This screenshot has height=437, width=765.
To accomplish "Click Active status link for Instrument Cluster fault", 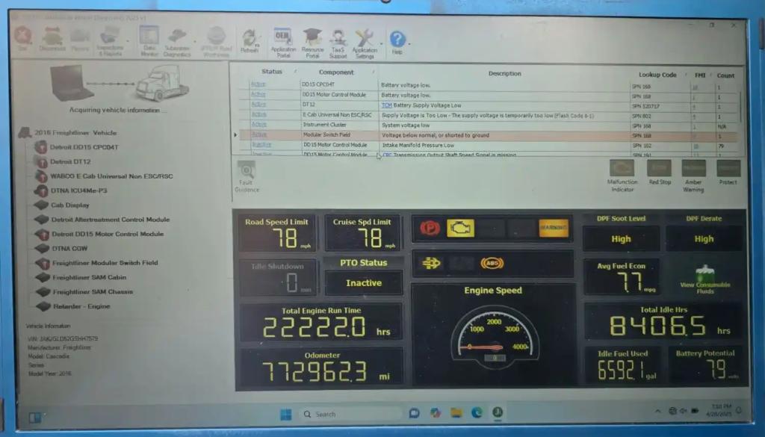I will point(258,125).
